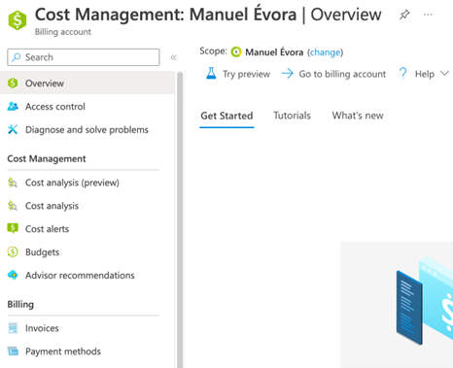Click Try preview button
This screenshot has height=368, width=453.
(238, 74)
